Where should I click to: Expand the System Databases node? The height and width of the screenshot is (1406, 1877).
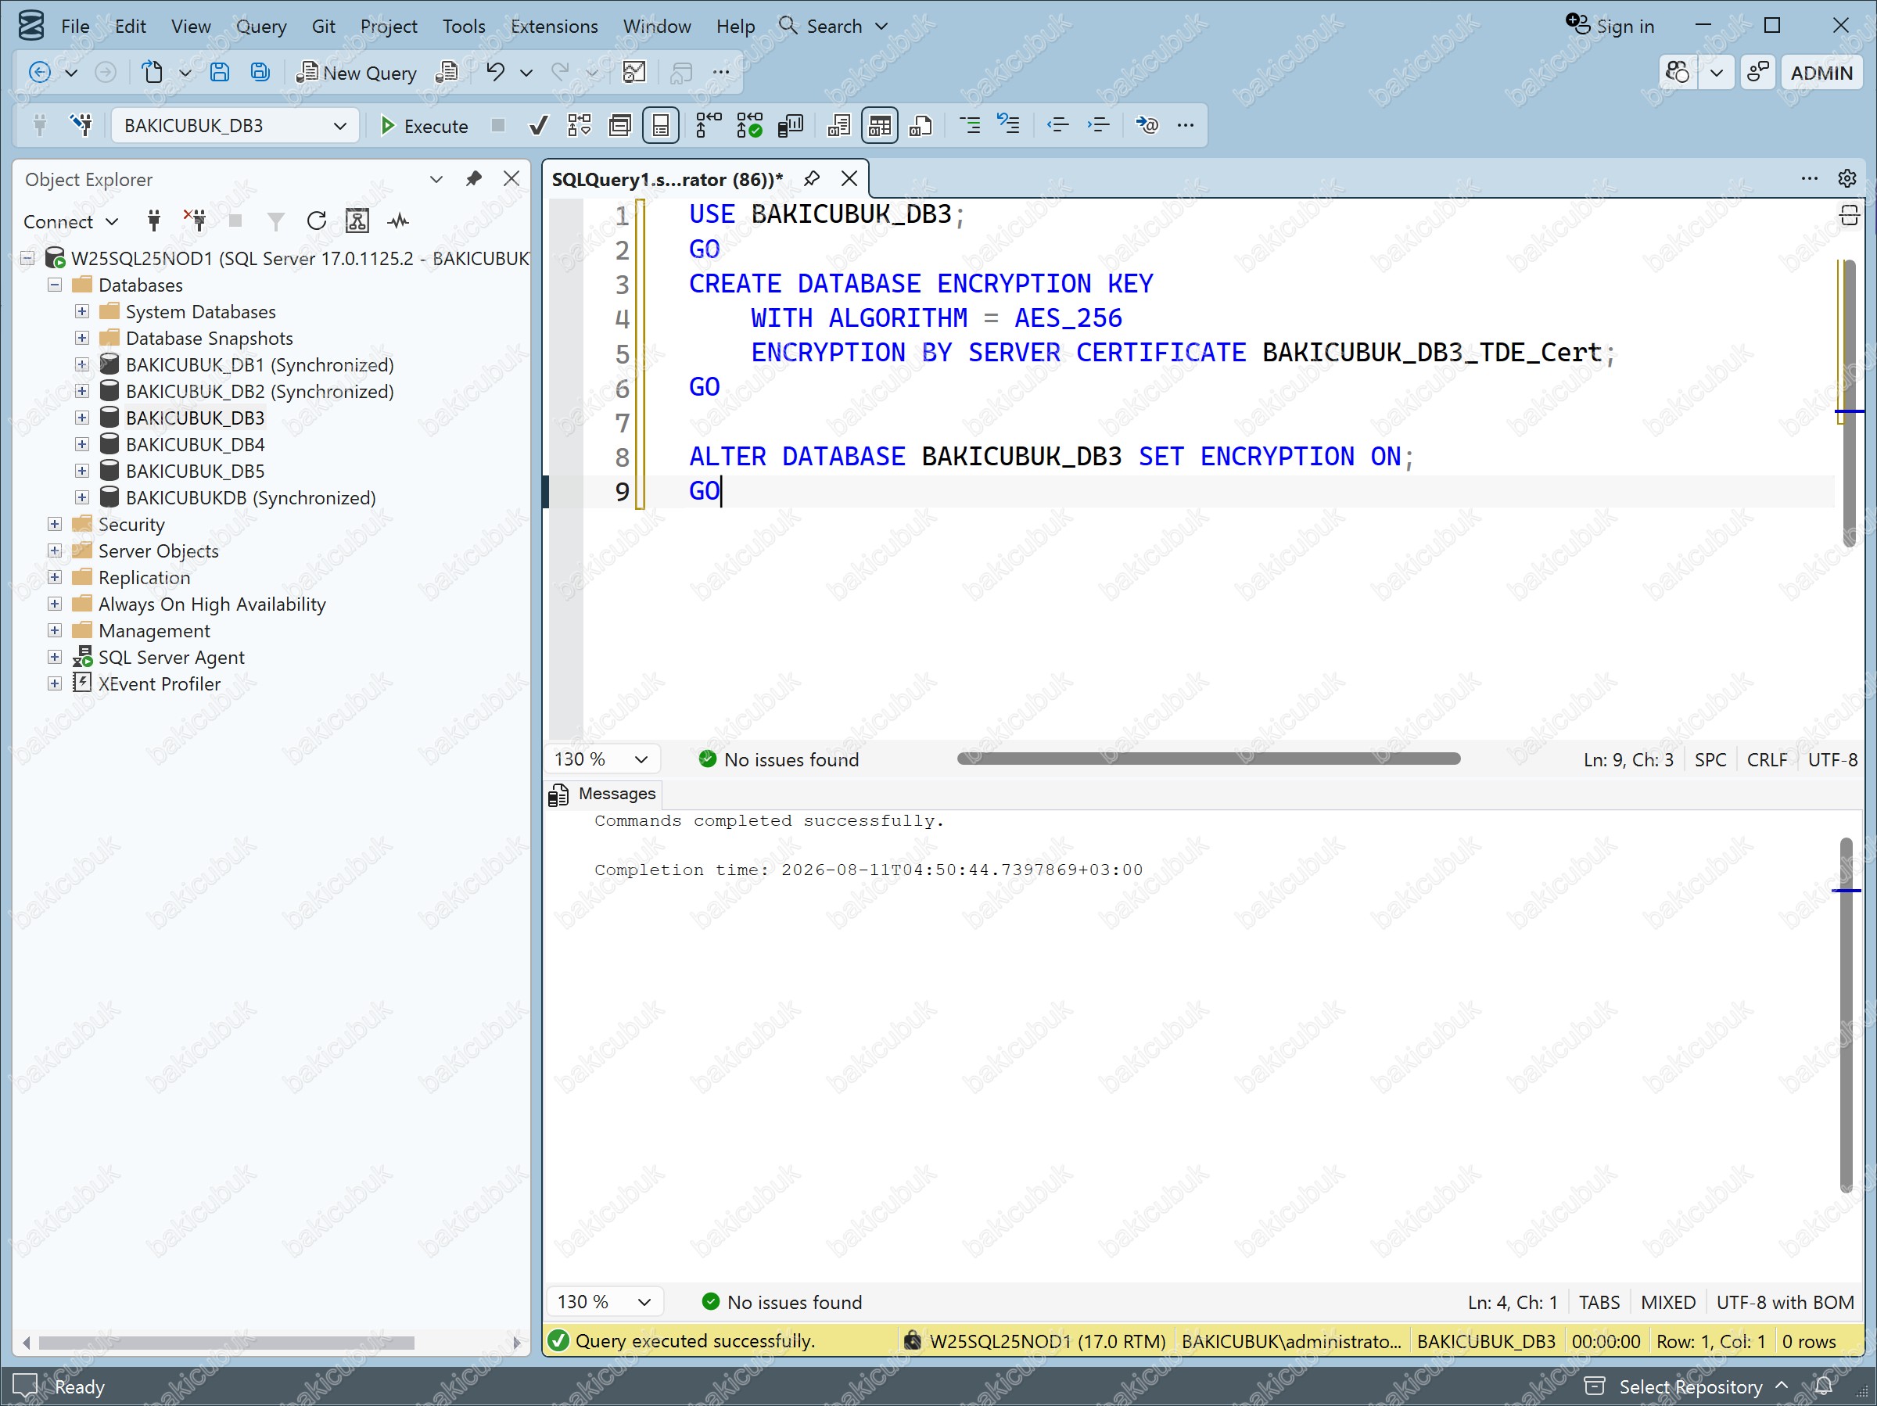coord(82,311)
